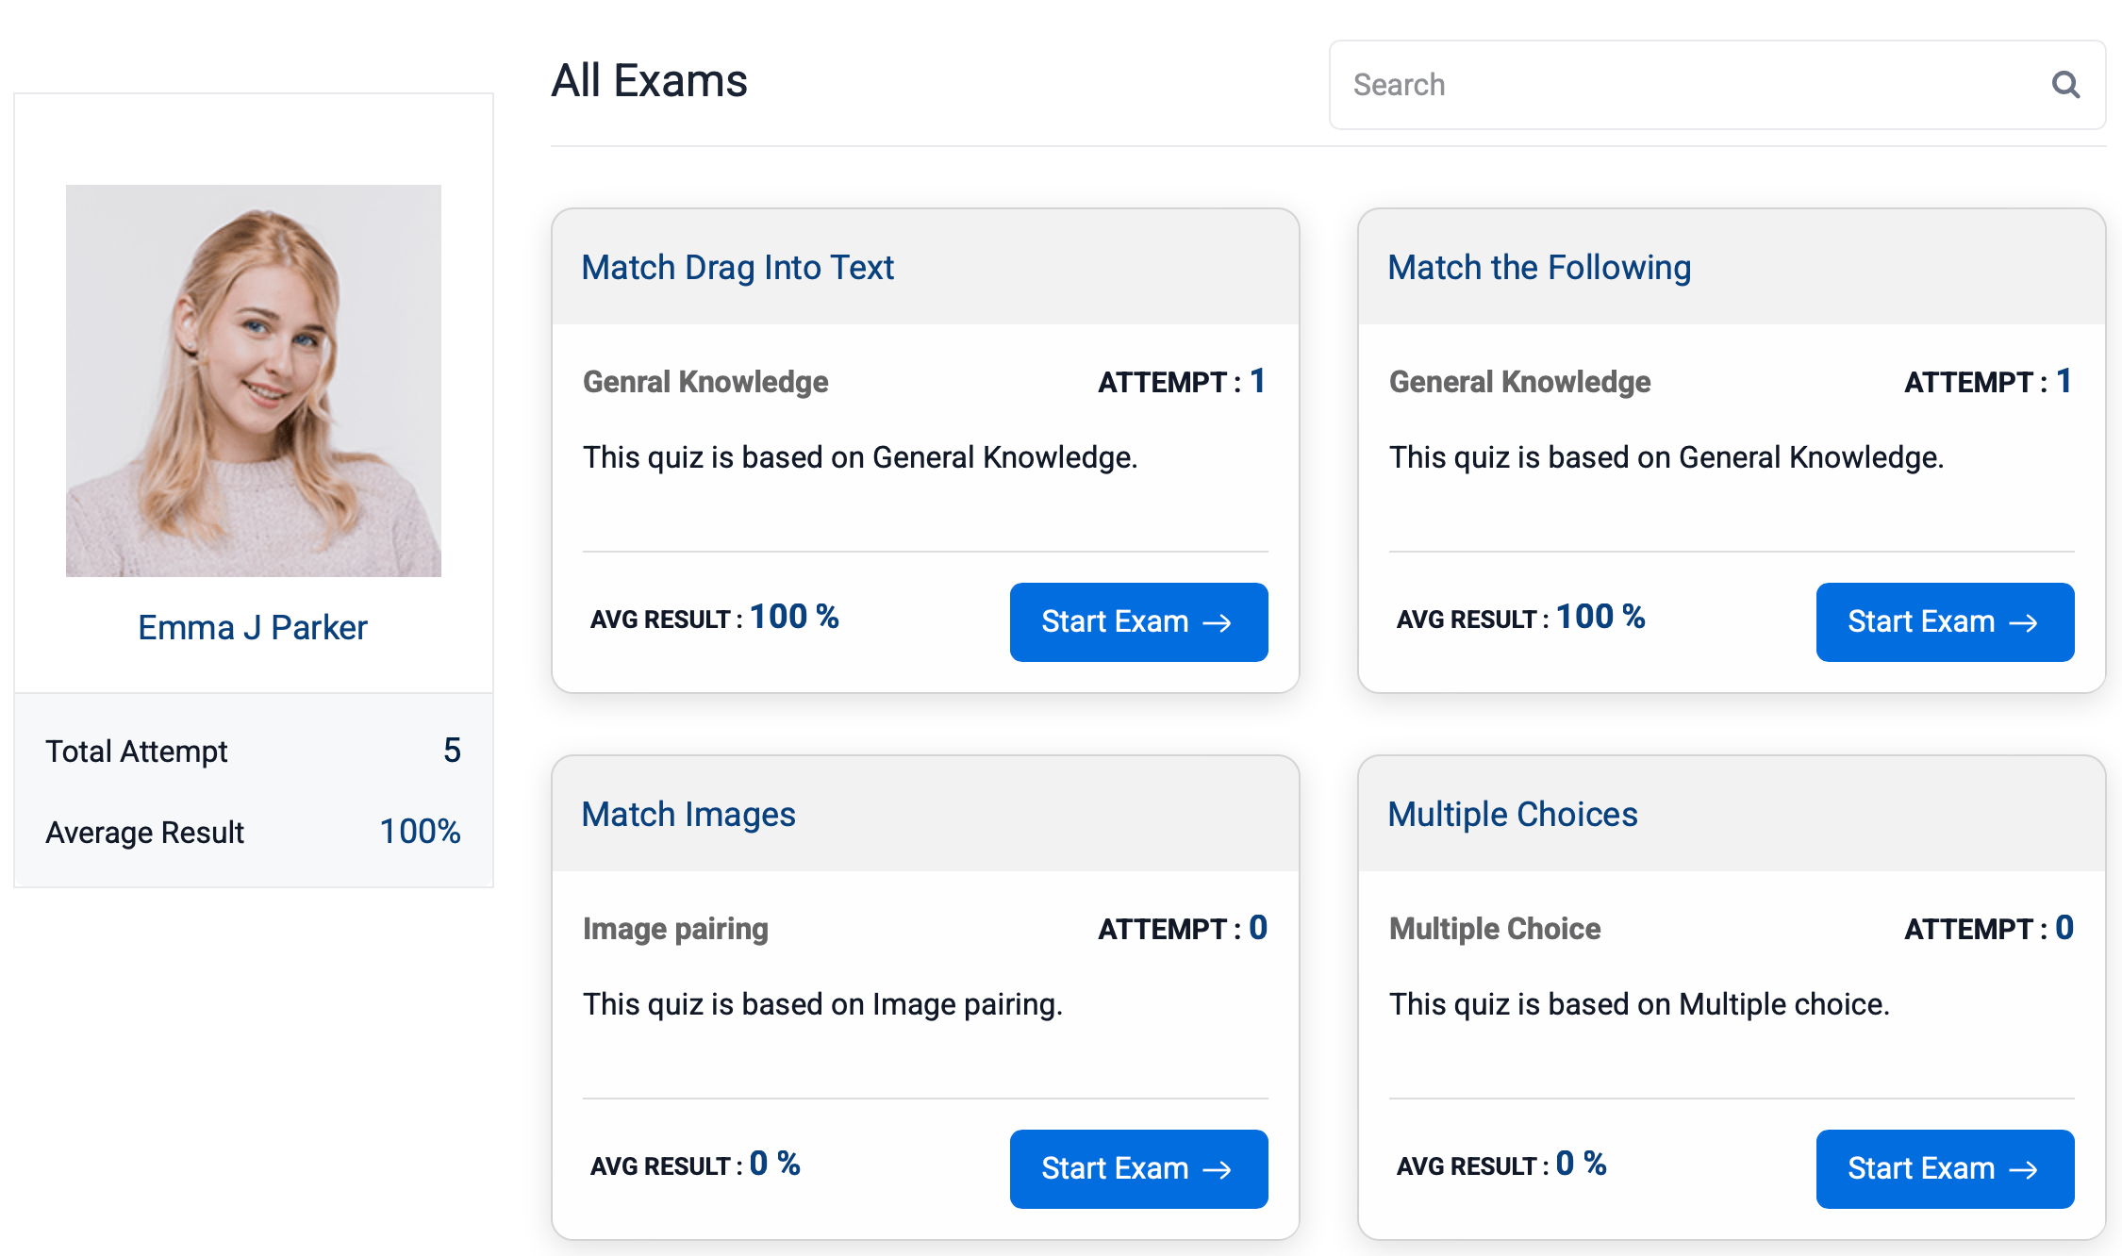Open the Match the Following exam title
The image size is (2122, 1256).
(x=1538, y=267)
